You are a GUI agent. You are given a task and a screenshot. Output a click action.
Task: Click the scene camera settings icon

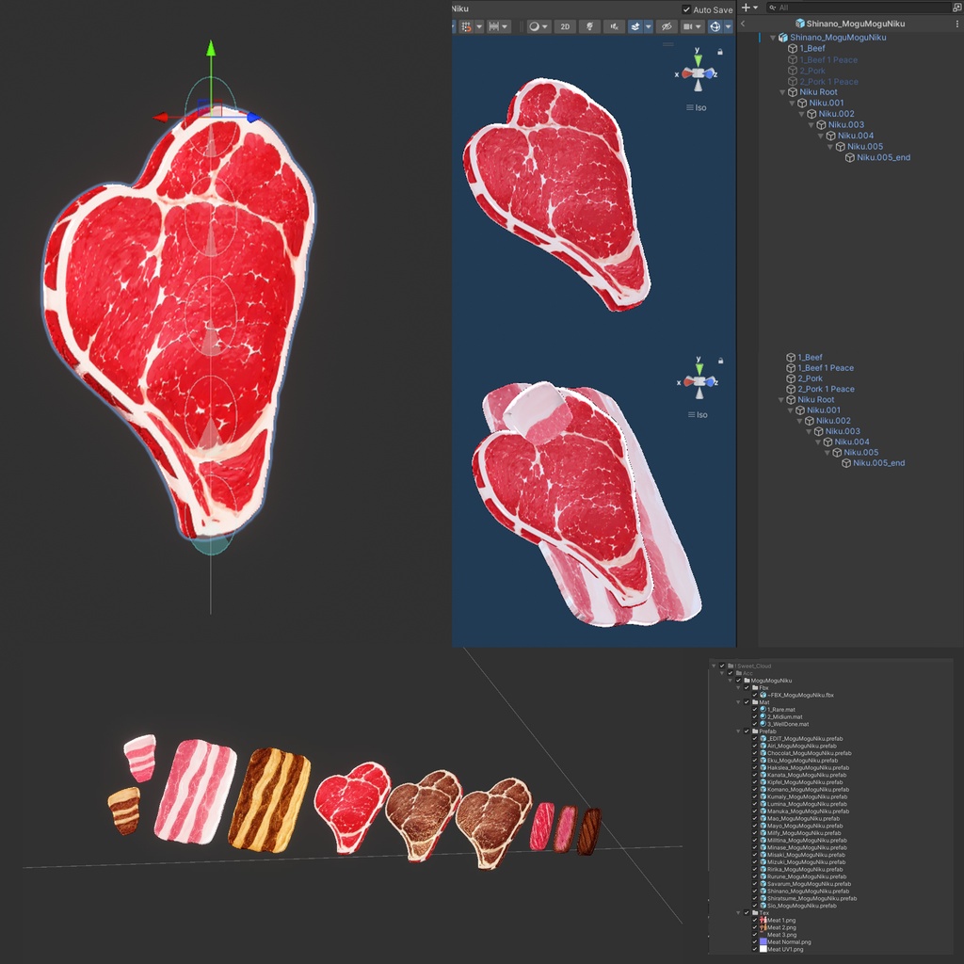point(688,26)
